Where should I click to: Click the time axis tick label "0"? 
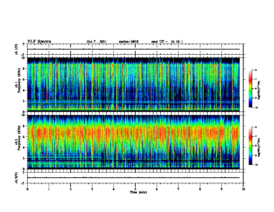[27, 189]
